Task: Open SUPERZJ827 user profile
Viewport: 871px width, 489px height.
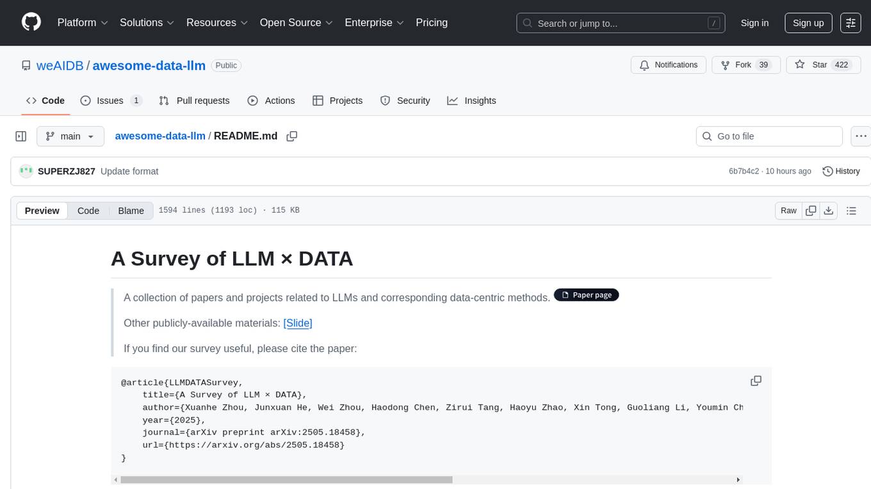Action: [x=67, y=172]
